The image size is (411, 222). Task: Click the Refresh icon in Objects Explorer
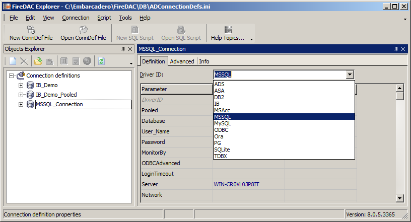pos(101,61)
